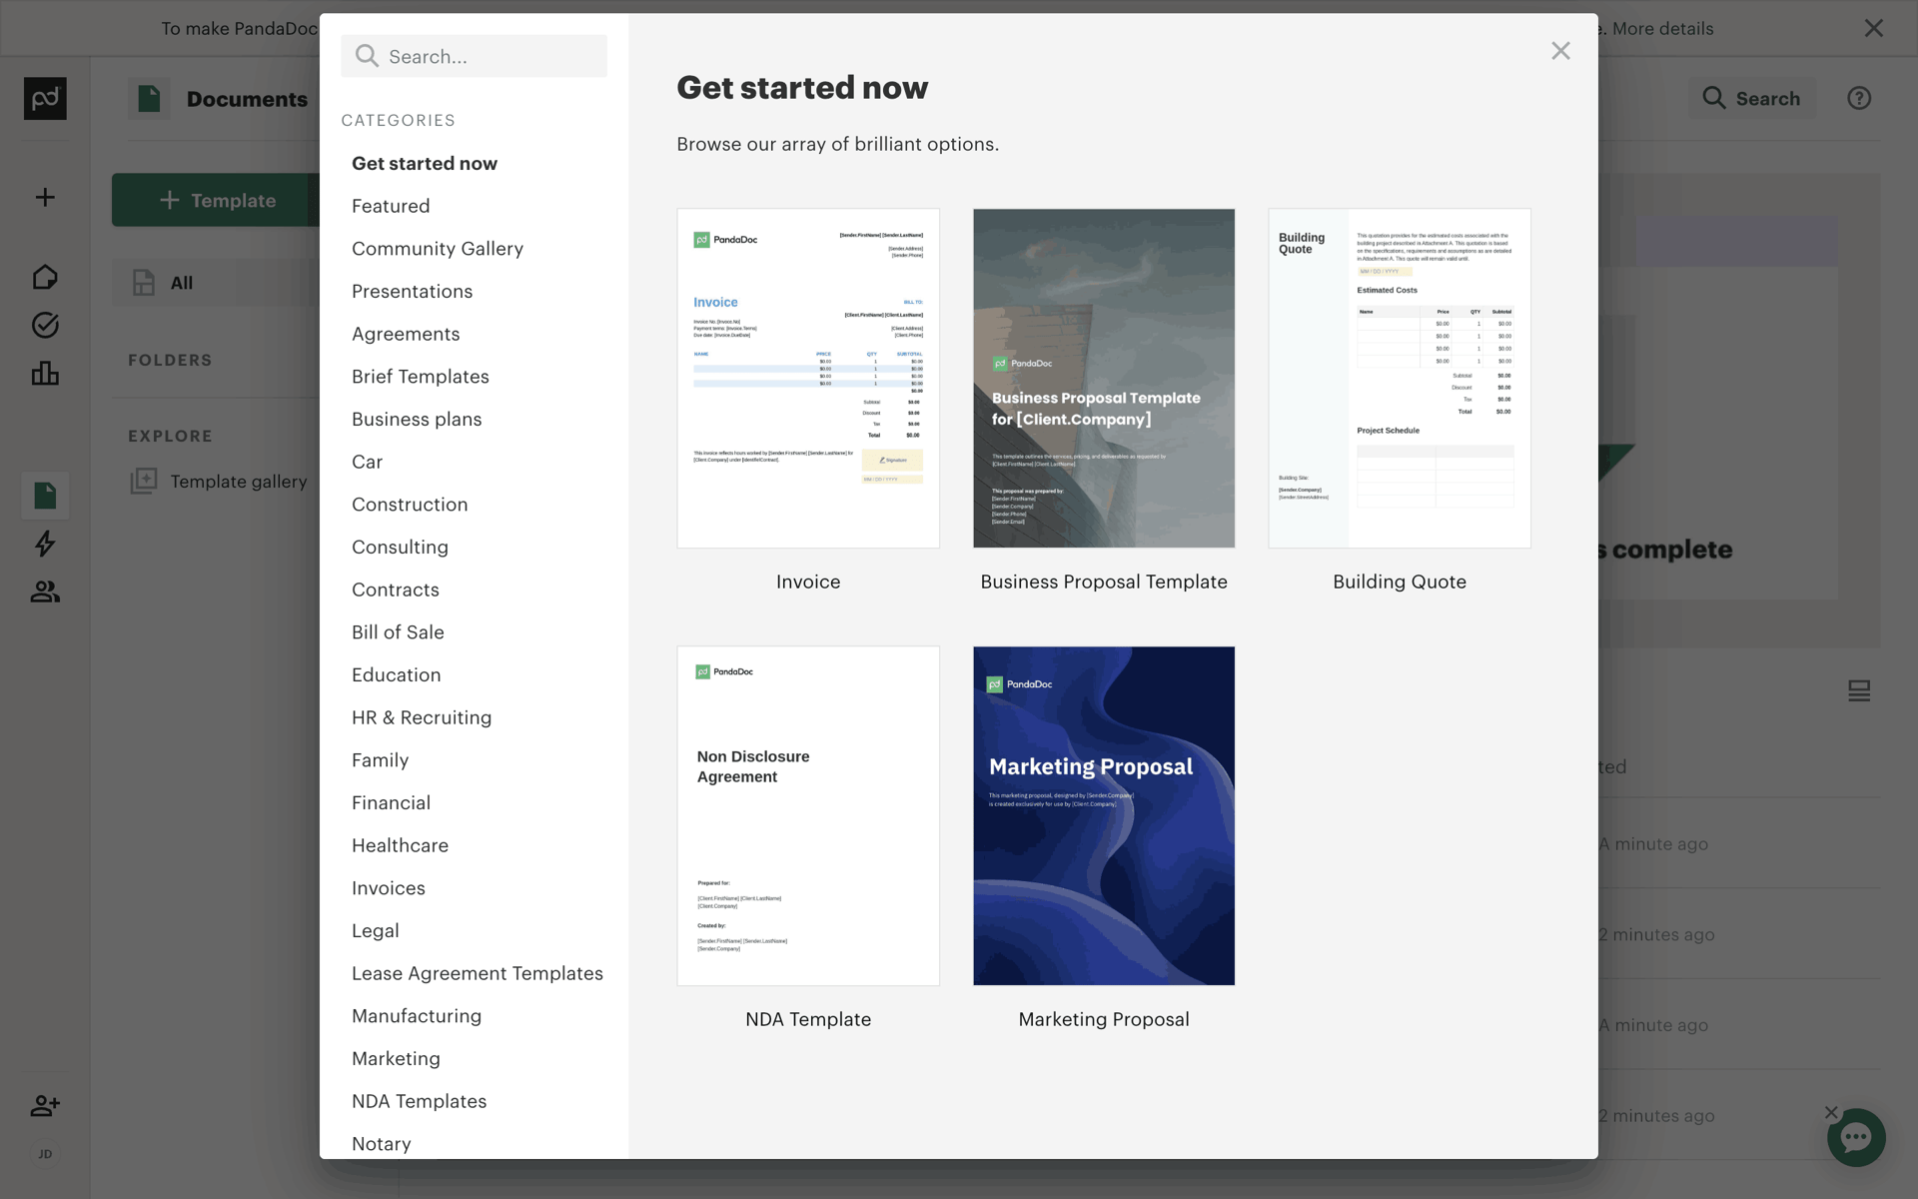Image resolution: width=1918 pixels, height=1199 pixels.
Task: Choose the Financial category
Action: [x=392, y=802]
